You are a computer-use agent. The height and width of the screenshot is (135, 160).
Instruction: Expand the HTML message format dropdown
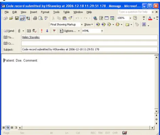[102, 31]
